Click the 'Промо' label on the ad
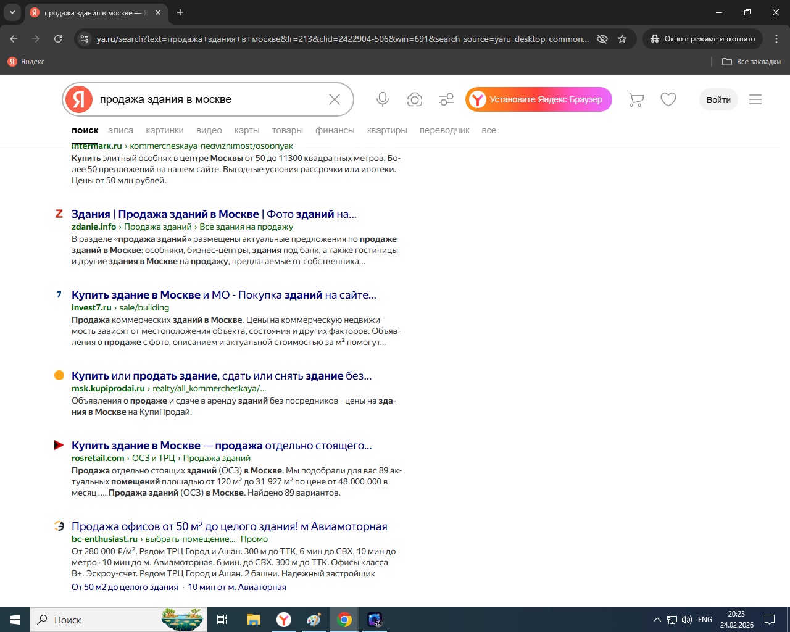790x632 pixels. [x=254, y=539]
